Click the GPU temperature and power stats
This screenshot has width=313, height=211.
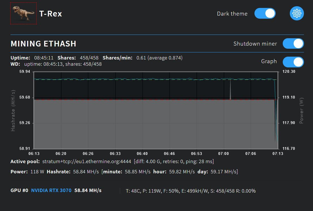tap(191, 191)
